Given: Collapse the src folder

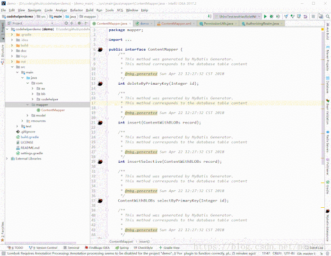Looking at the screenshot, I should point(12,67).
